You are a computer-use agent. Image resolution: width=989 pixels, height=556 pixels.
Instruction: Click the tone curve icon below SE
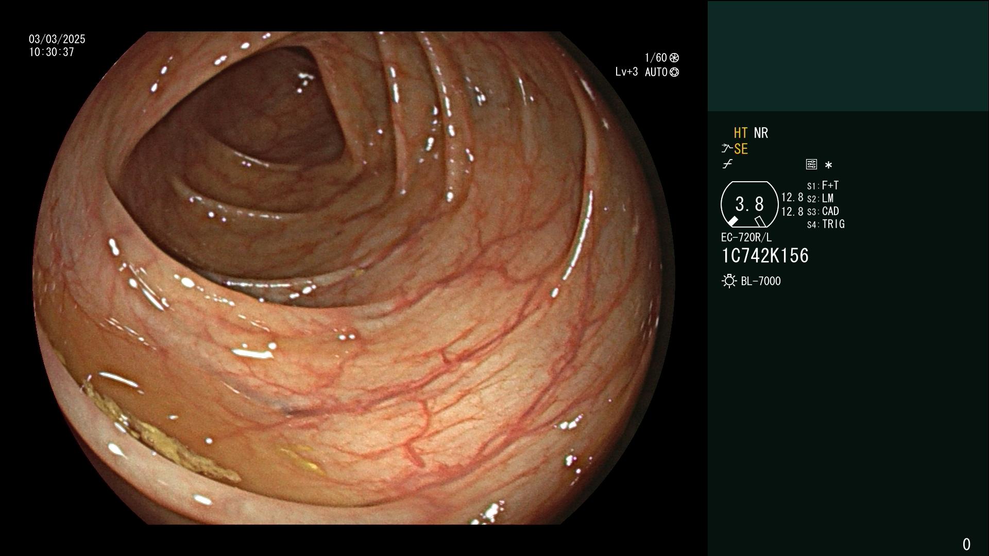[x=727, y=164]
